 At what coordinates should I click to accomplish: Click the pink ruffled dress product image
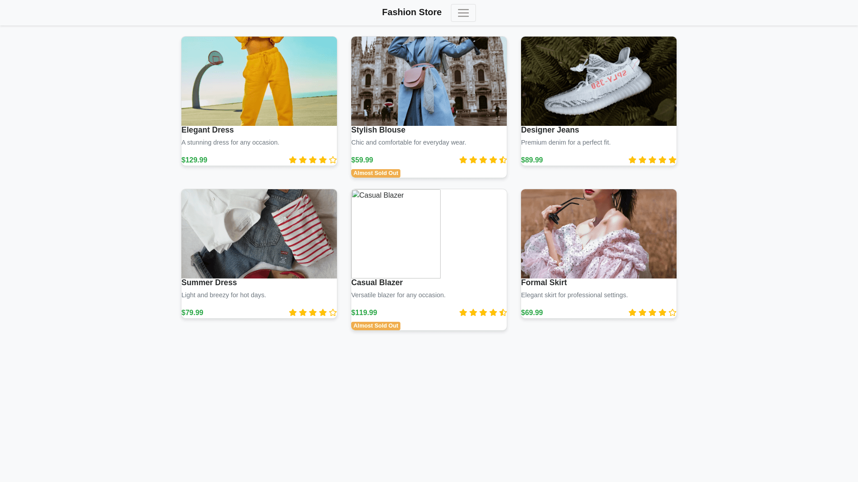click(599, 234)
